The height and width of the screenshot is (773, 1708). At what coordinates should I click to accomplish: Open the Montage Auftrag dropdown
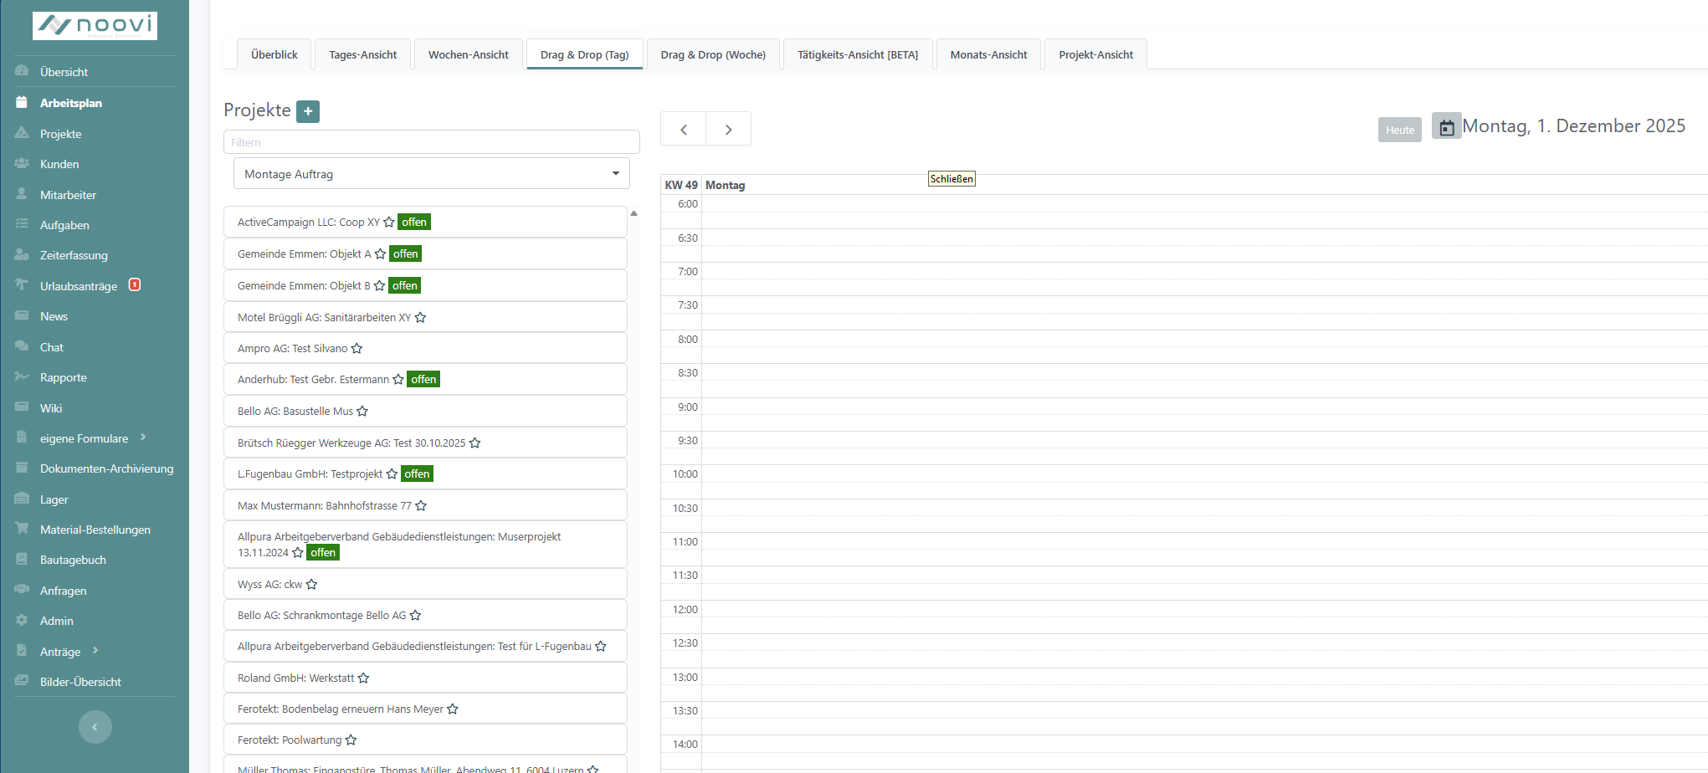pos(432,174)
